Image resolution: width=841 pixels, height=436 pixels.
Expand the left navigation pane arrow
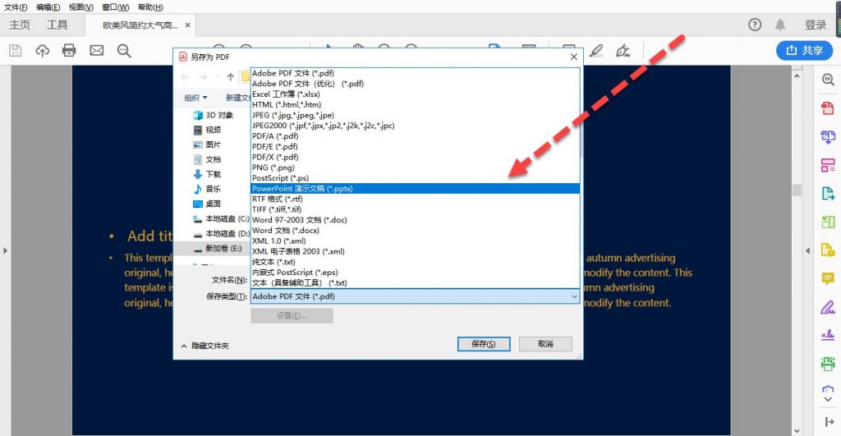pyautogui.click(x=5, y=250)
